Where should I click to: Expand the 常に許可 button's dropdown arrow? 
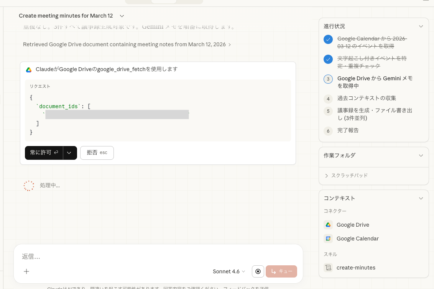(70, 153)
